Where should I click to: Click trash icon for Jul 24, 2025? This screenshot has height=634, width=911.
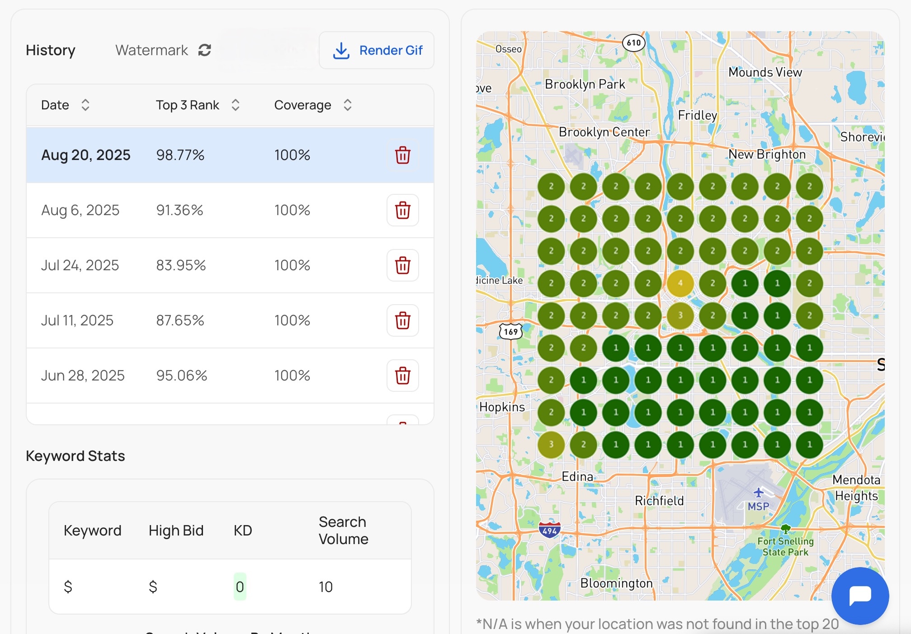coord(402,265)
